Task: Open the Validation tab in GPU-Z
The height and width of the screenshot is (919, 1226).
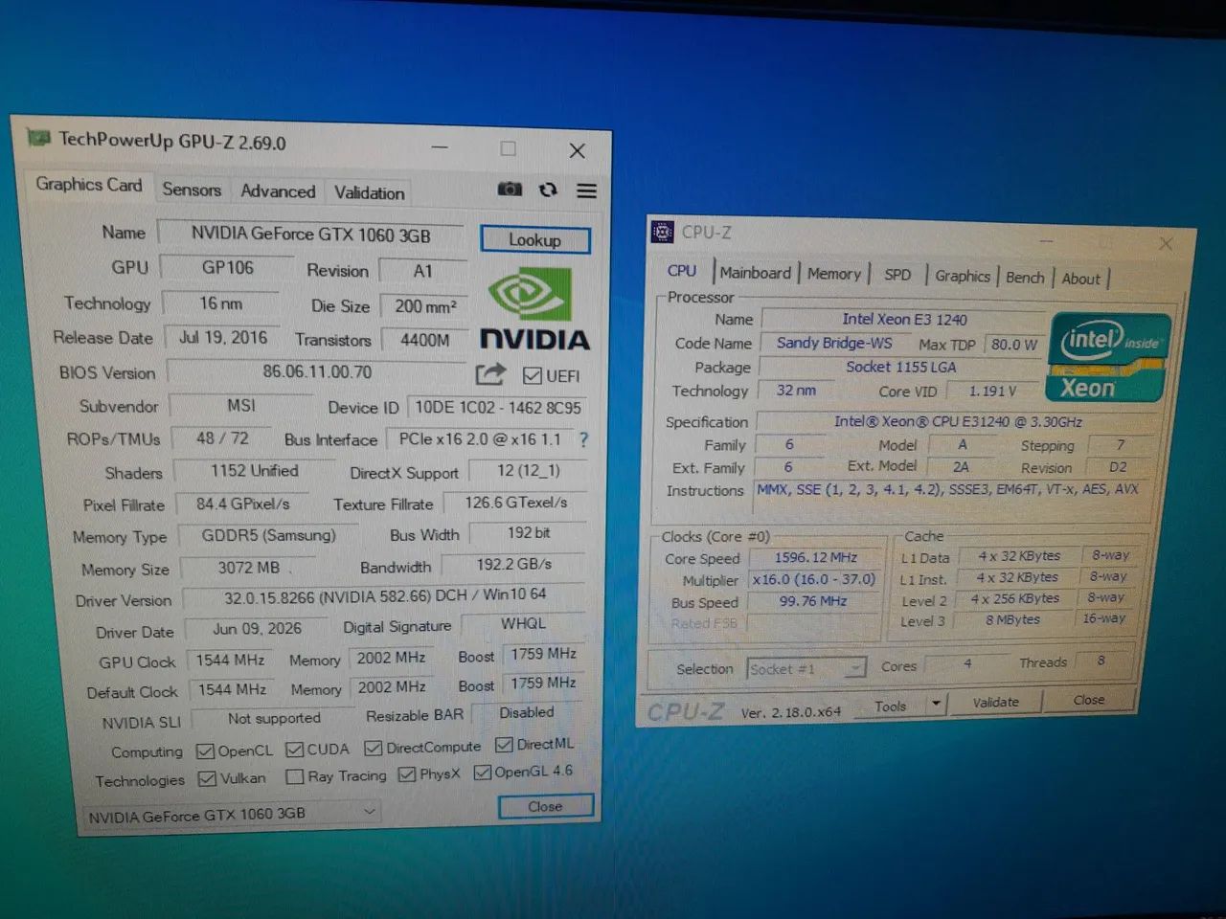Action: pos(369,192)
